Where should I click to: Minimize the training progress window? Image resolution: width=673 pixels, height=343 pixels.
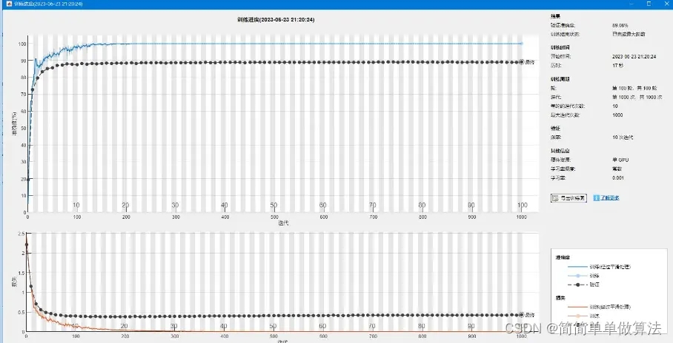click(632, 4)
